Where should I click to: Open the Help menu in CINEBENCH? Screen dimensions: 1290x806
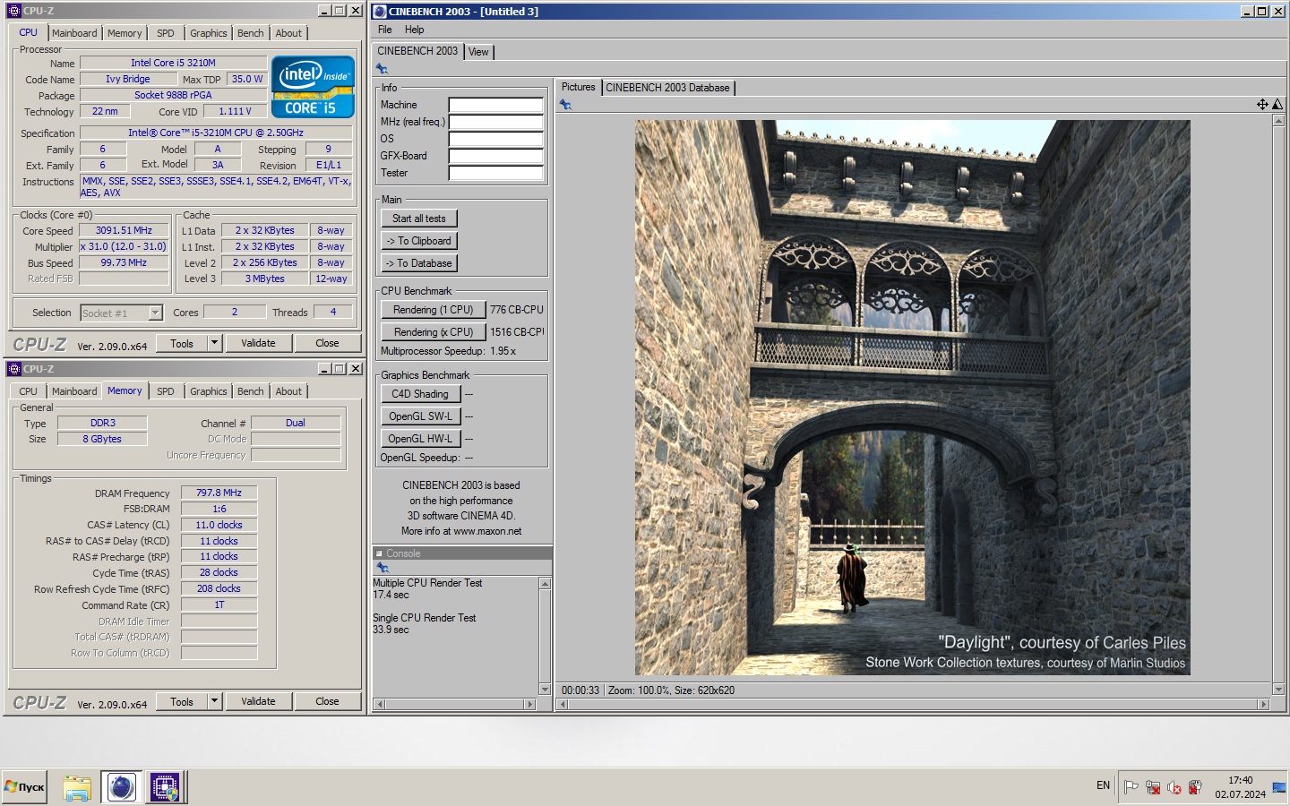coord(414,30)
